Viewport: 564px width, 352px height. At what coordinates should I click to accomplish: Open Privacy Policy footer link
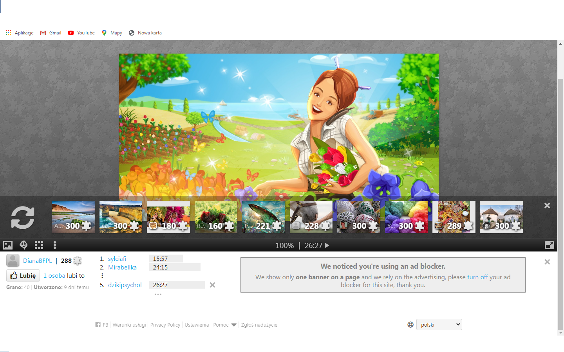(x=165, y=325)
